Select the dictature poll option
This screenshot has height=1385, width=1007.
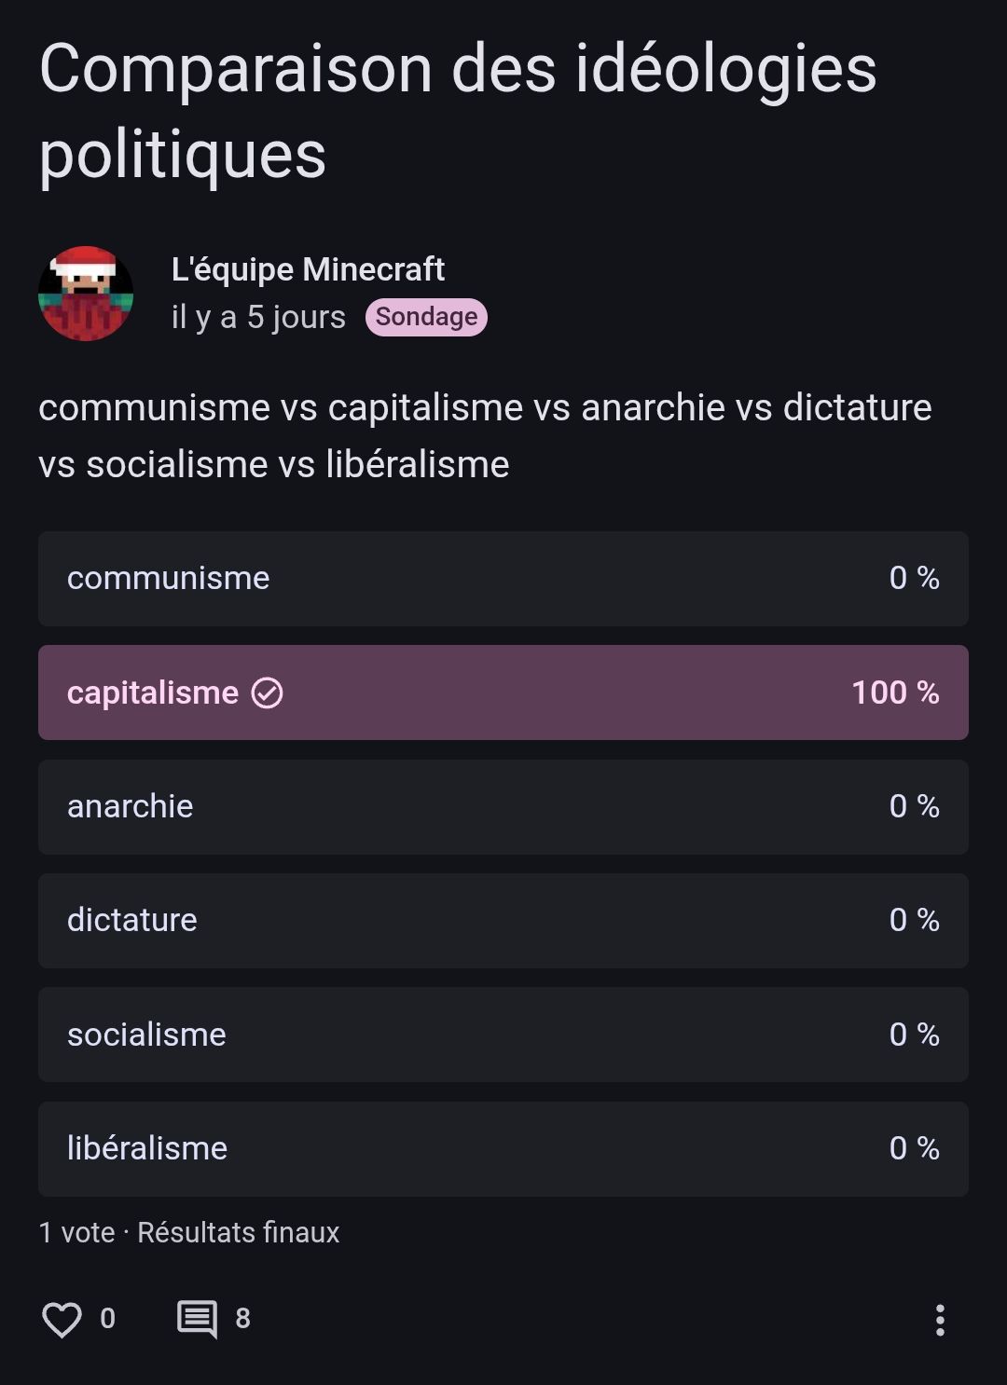pos(503,921)
